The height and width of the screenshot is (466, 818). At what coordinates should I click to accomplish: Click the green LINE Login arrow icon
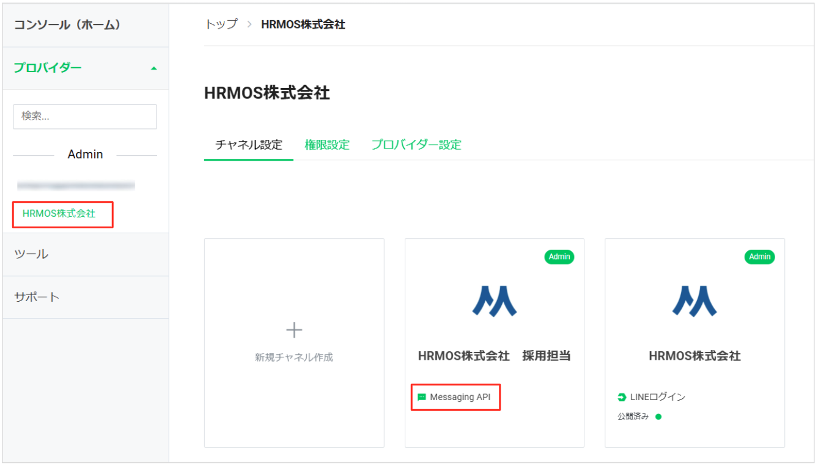[622, 398]
